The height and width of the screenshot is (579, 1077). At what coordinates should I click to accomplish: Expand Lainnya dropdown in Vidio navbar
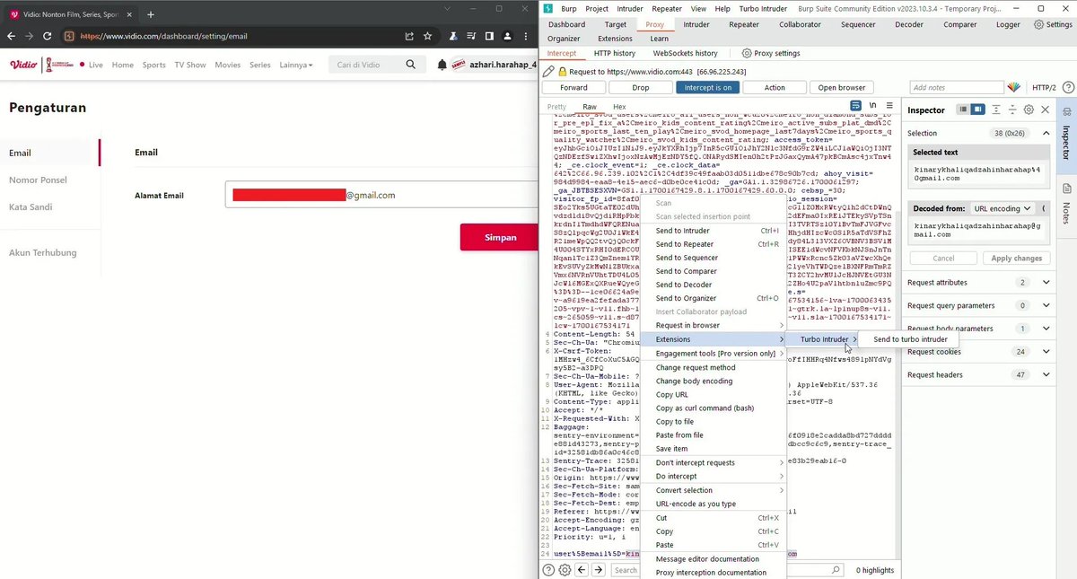[296, 65]
